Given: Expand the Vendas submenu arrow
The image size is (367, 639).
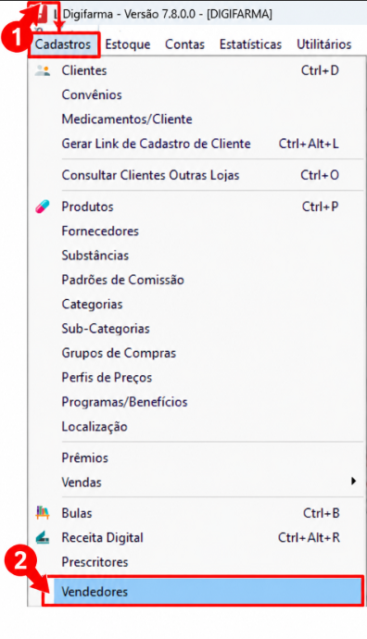Looking at the screenshot, I should click(x=353, y=481).
